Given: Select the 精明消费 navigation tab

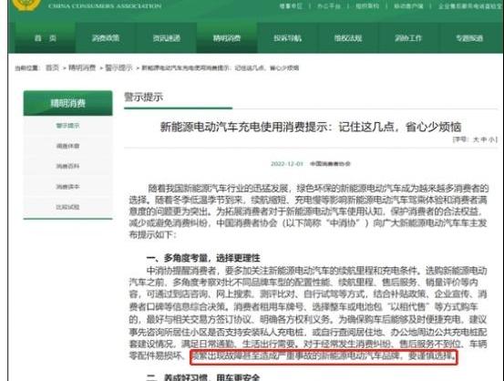Looking at the screenshot, I should tap(227, 38).
